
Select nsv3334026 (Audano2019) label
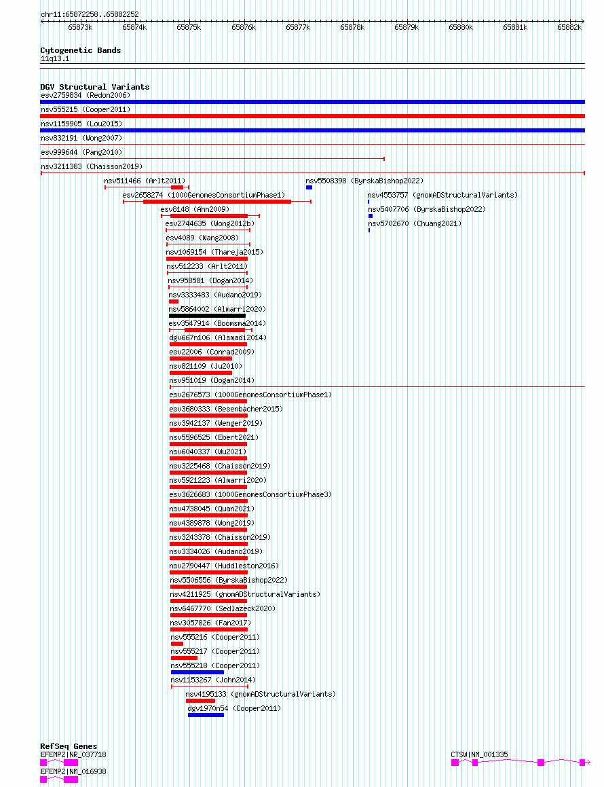point(216,551)
